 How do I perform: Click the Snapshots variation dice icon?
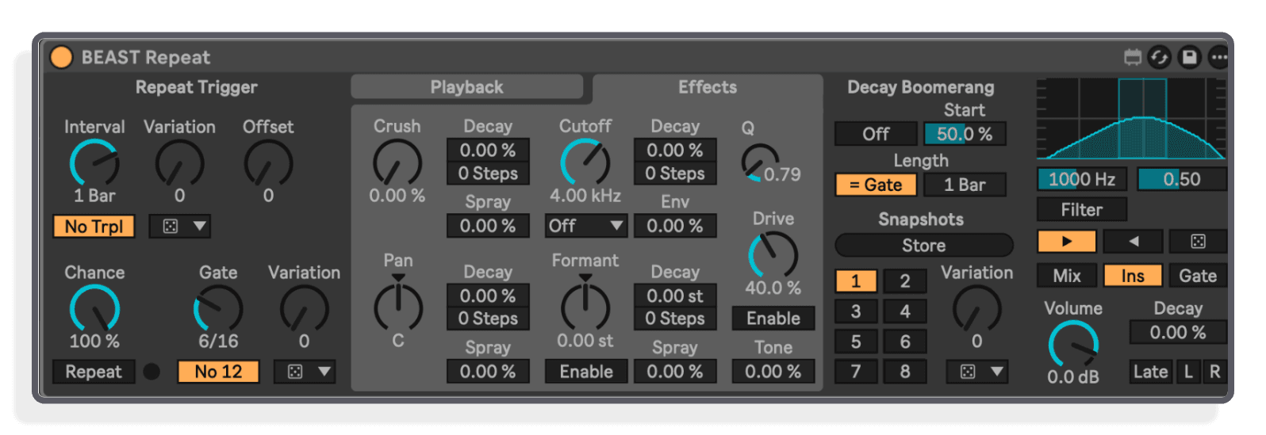968,372
